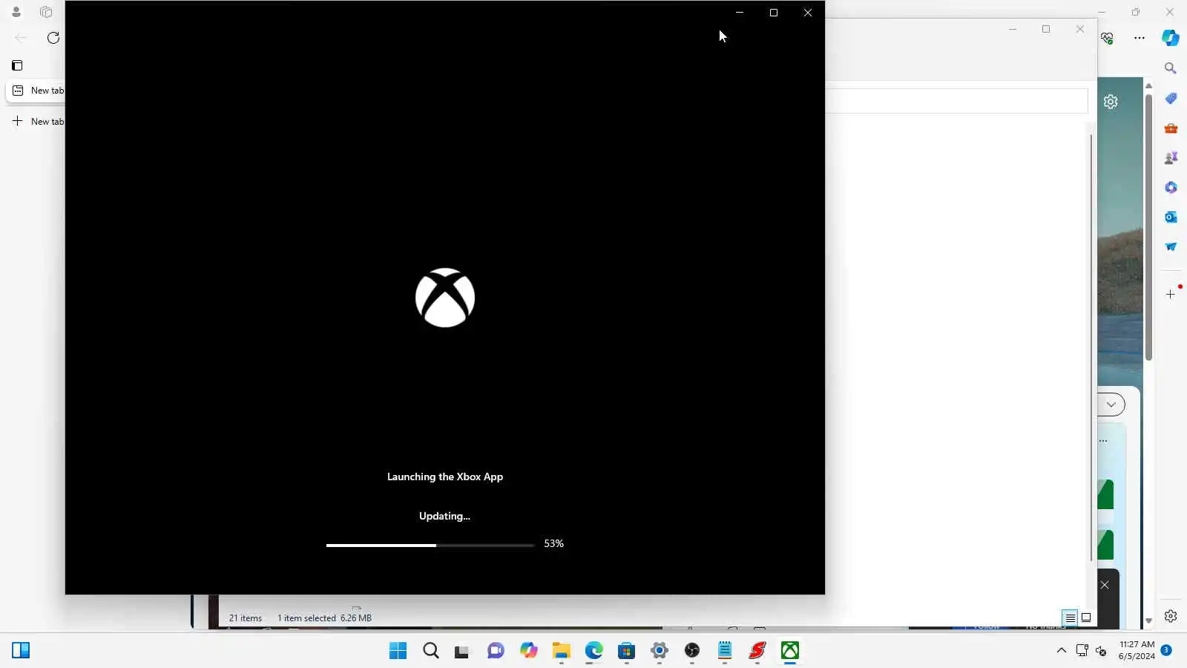Open Edge browser essentials heart icon

(x=1108, y=38)
